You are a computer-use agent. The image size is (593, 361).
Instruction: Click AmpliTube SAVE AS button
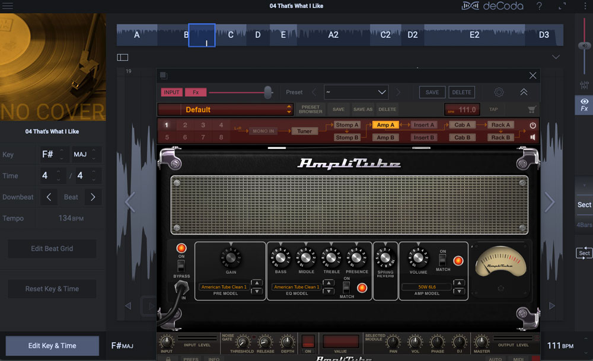click(x=363, y=110)
